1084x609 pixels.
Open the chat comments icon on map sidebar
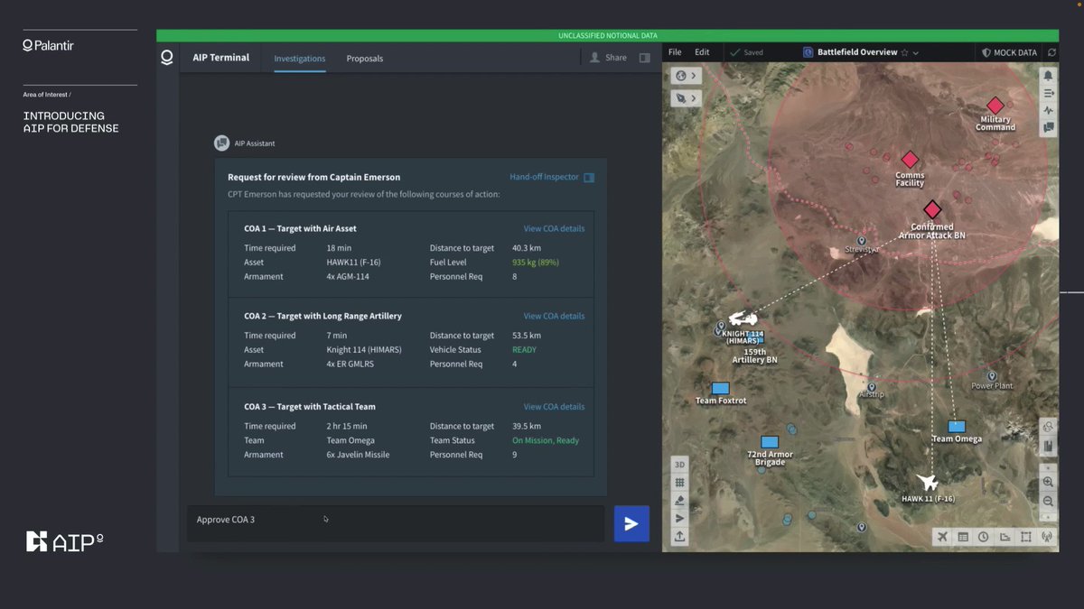tap(1048, 127)
